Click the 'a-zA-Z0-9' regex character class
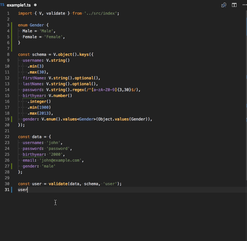The width and height of the screenshot is (247, 241). (104, 90)
